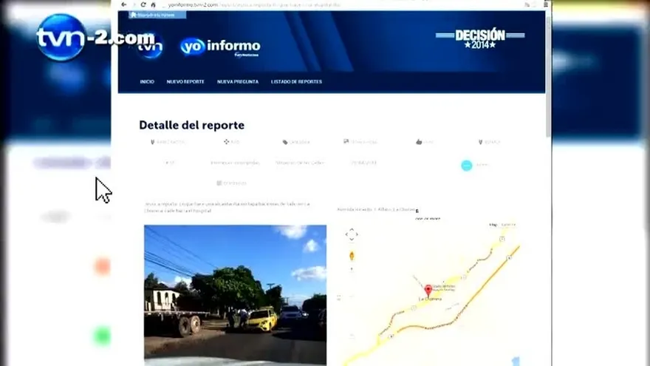Reload the page with the refresh icon
This screenshot has height=366, width=650.
[x=143, y=4]
